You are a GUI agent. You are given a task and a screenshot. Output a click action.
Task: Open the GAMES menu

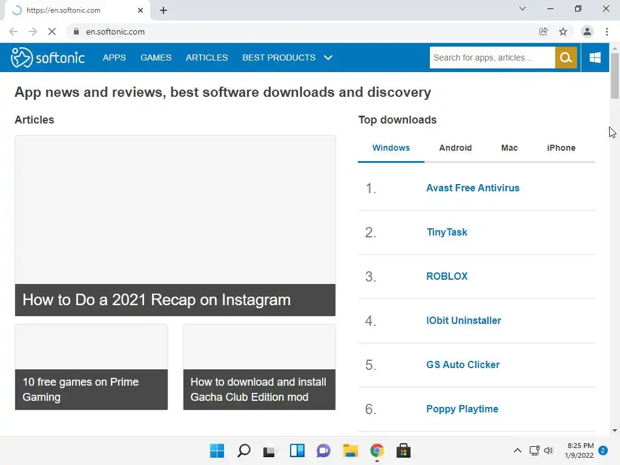tap(156, 58)
